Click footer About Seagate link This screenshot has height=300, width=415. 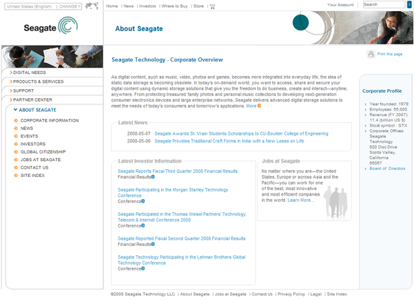point(194,294)
